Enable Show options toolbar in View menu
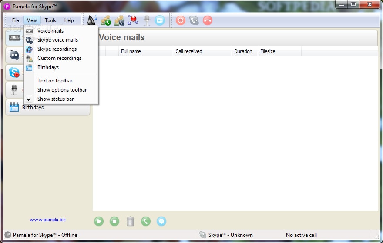The width and height of the screenshot is (383, 243). (x=61, y=90)
